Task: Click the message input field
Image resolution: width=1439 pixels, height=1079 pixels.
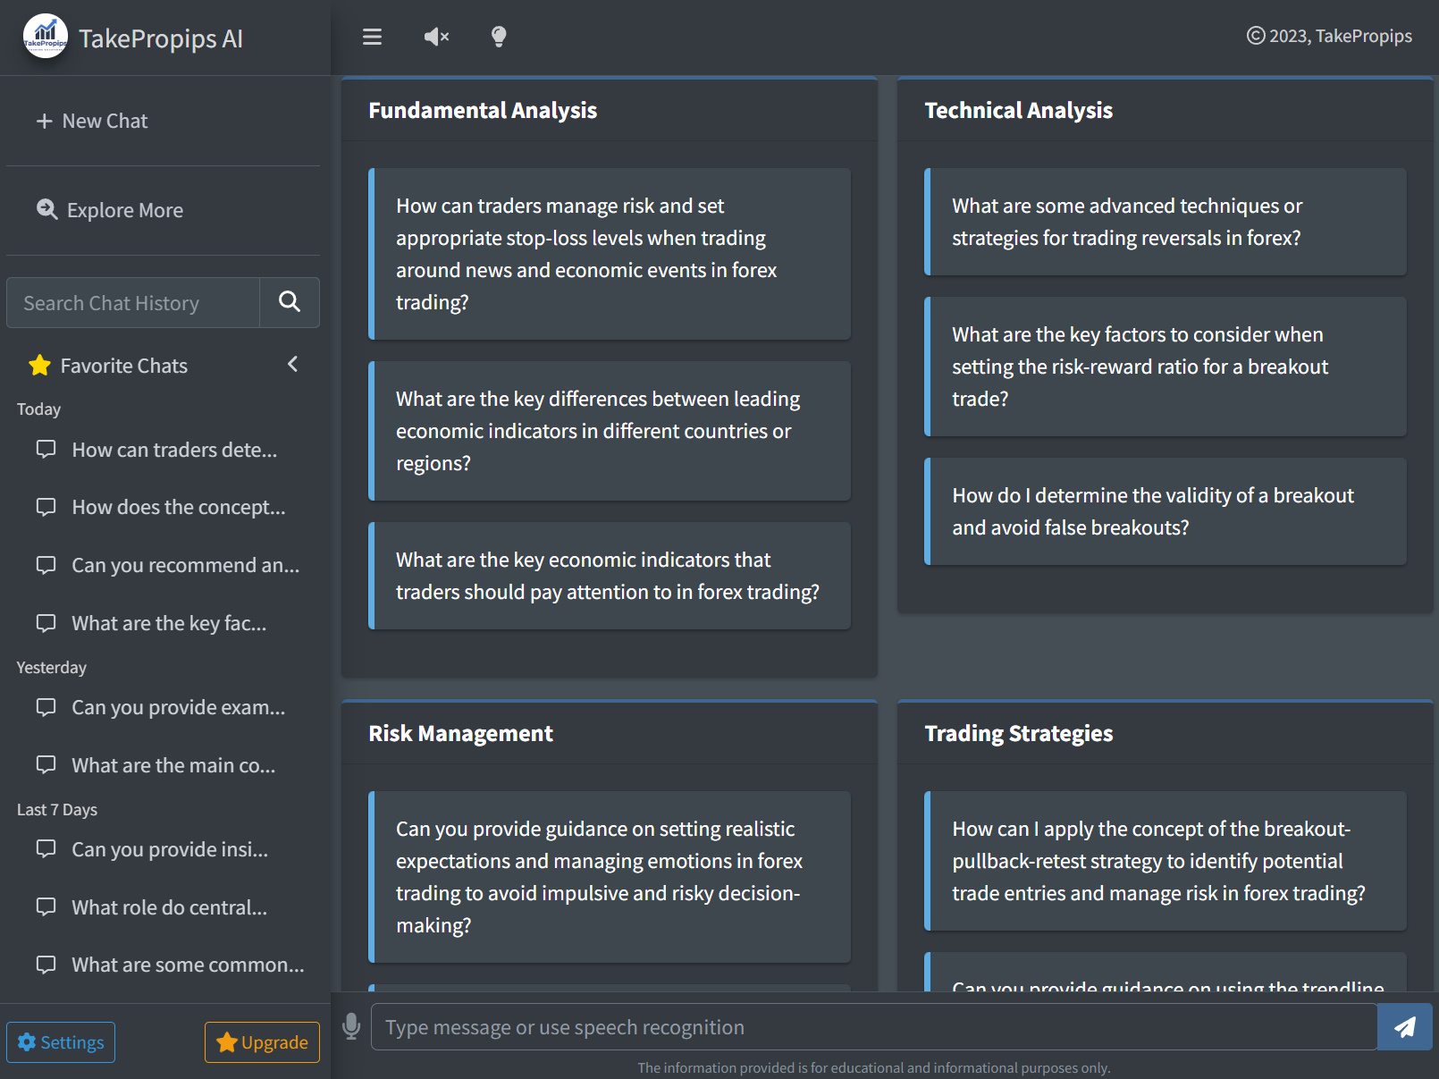Action: coord(873,1027)
